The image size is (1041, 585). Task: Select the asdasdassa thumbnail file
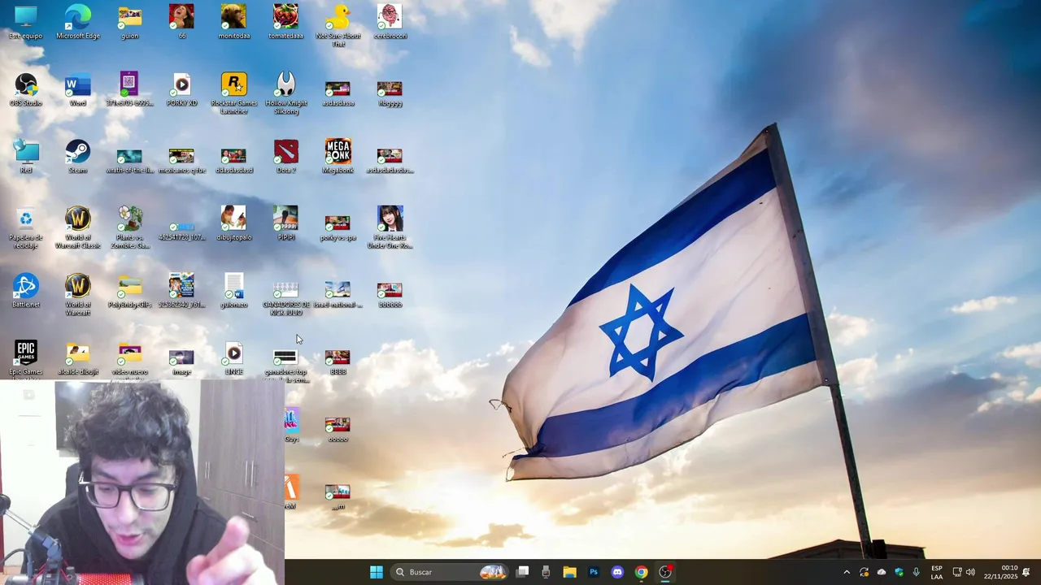pos(338,93)
